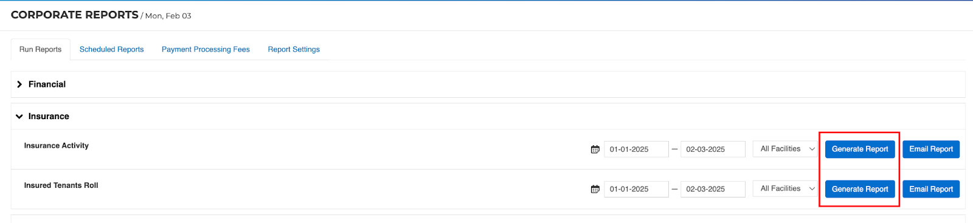Generate Report for Insurance Activity
The width and height of the screenshot is (973, 223).
point(860,149)
